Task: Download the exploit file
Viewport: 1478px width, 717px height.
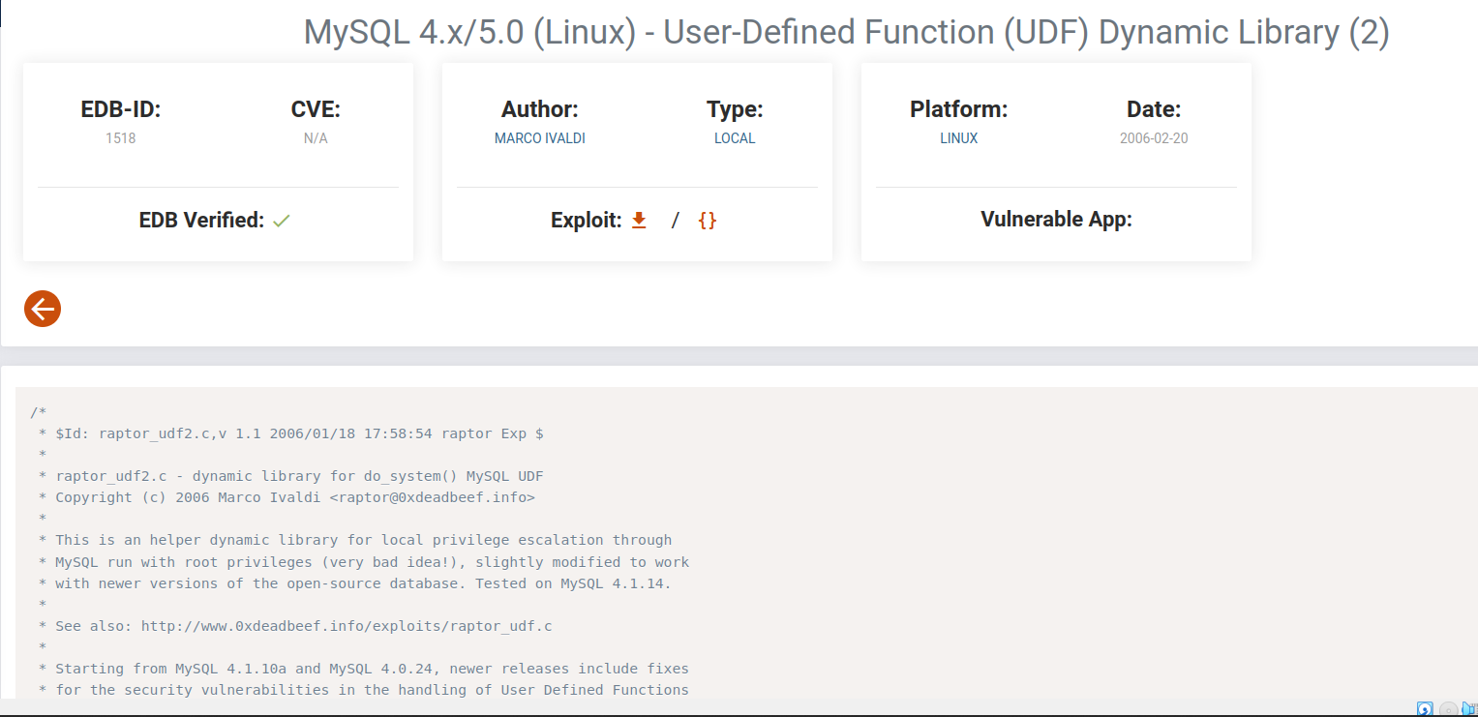Action: pos(639,221)
